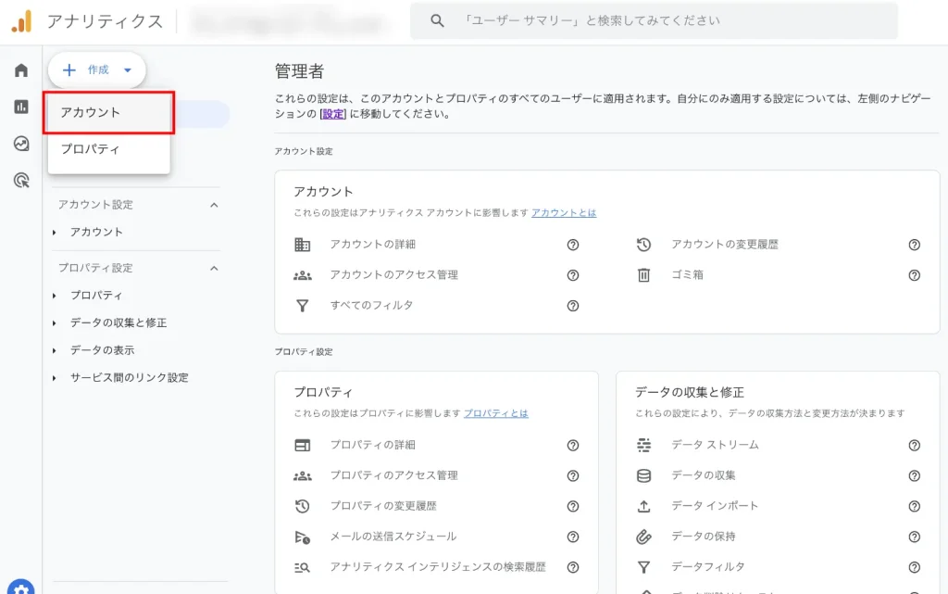Open help for アカウントの詳細
The height and width of the screenshot is (594, 948).
(x=573, y=245)
